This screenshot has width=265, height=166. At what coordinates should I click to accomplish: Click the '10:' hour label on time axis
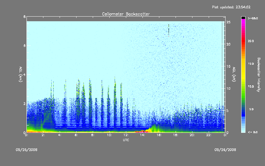109,135
